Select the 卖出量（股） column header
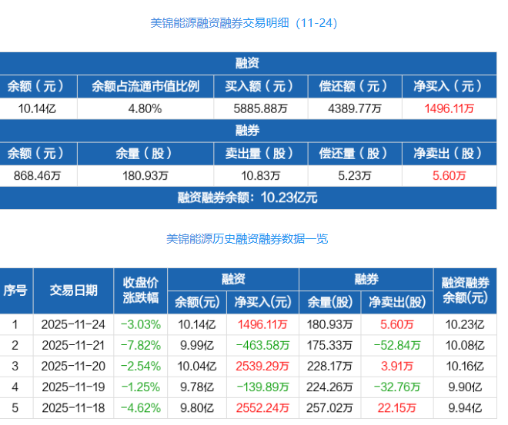 click(x=260, y=154)
